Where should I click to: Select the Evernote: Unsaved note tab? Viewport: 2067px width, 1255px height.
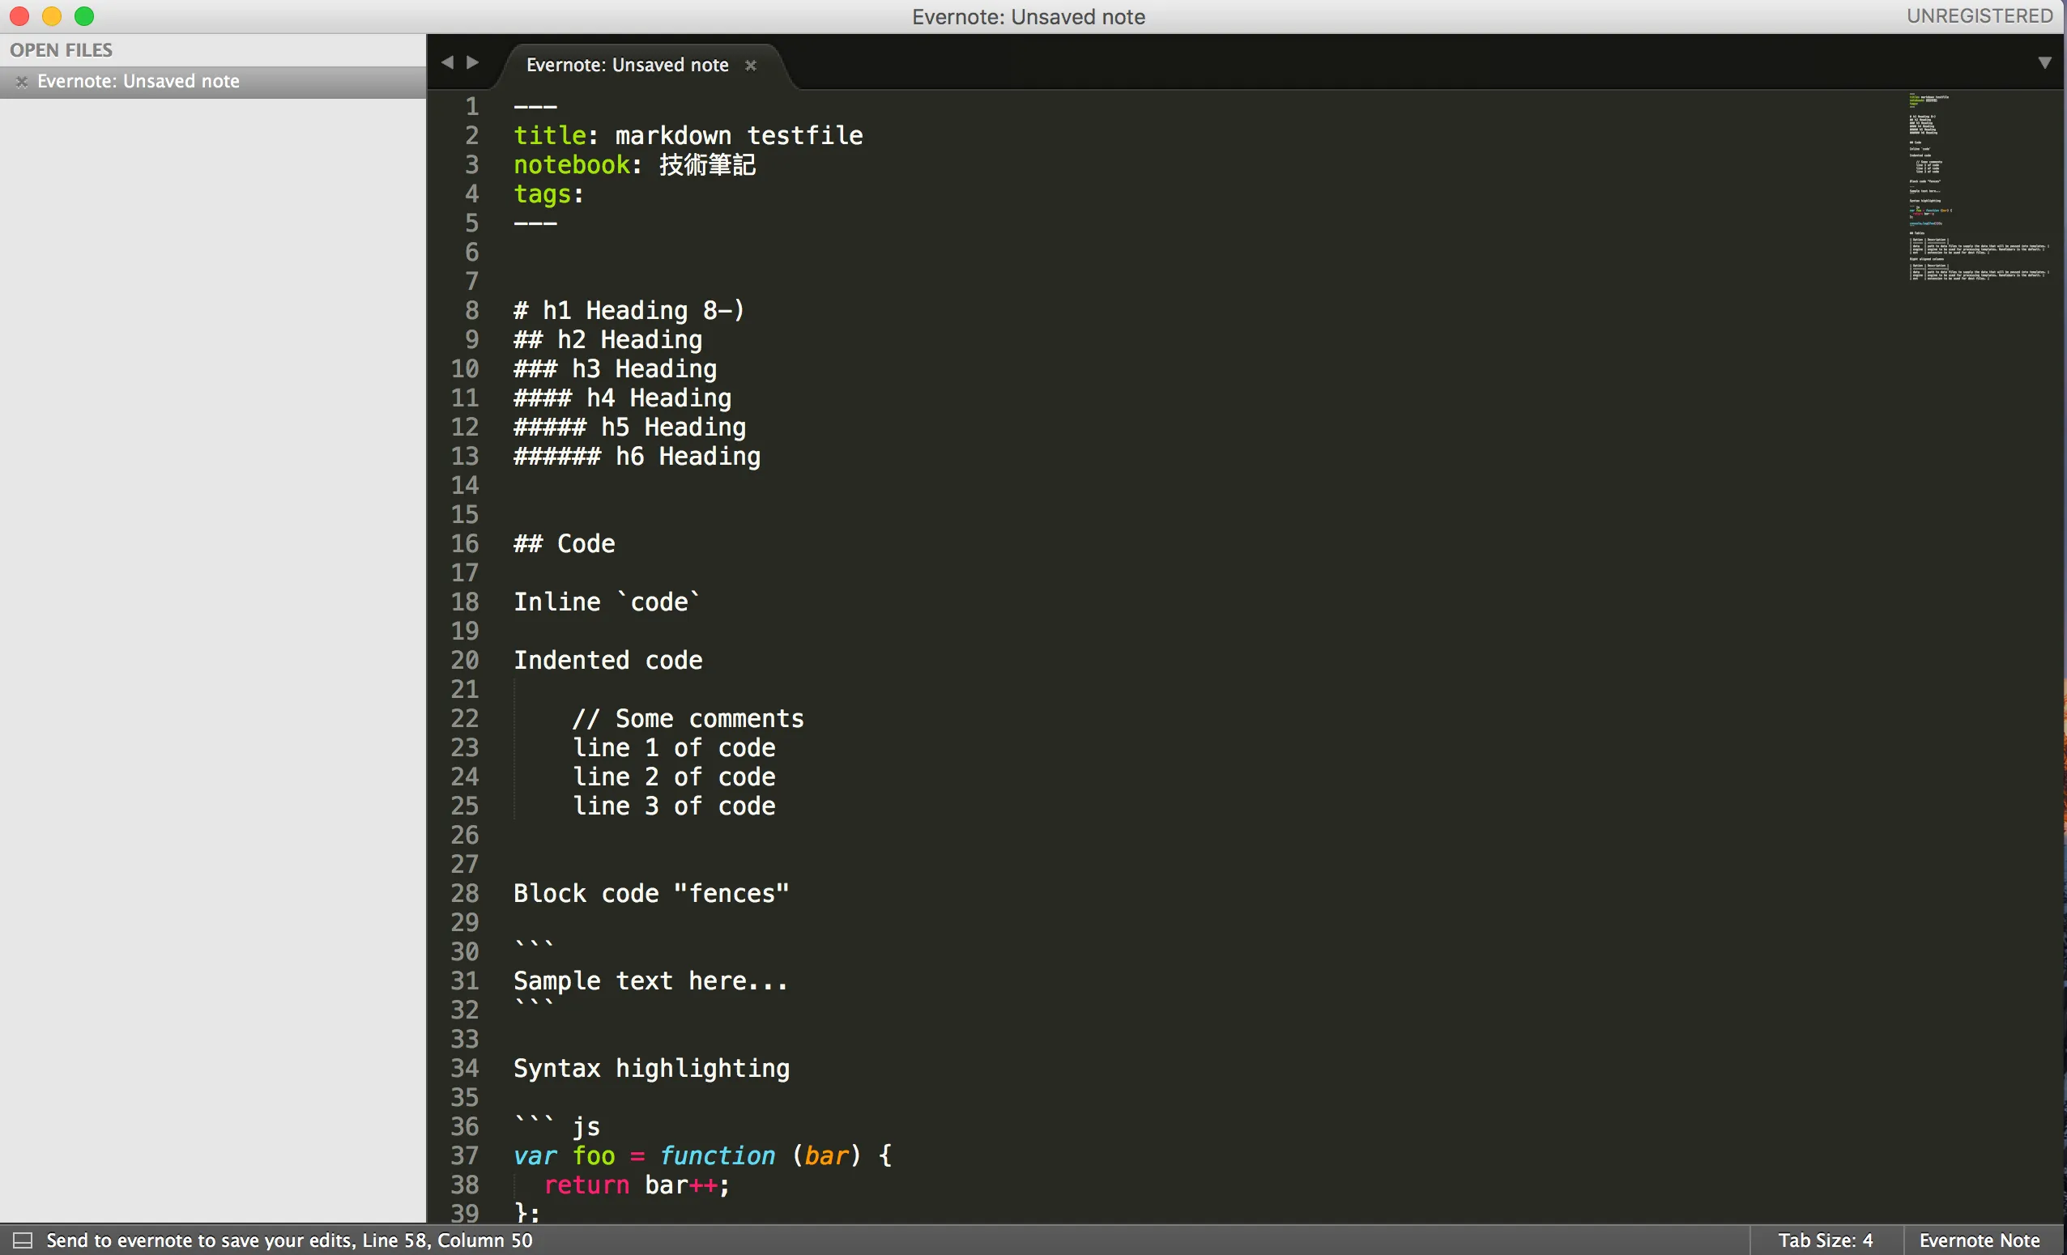(627, 66)
